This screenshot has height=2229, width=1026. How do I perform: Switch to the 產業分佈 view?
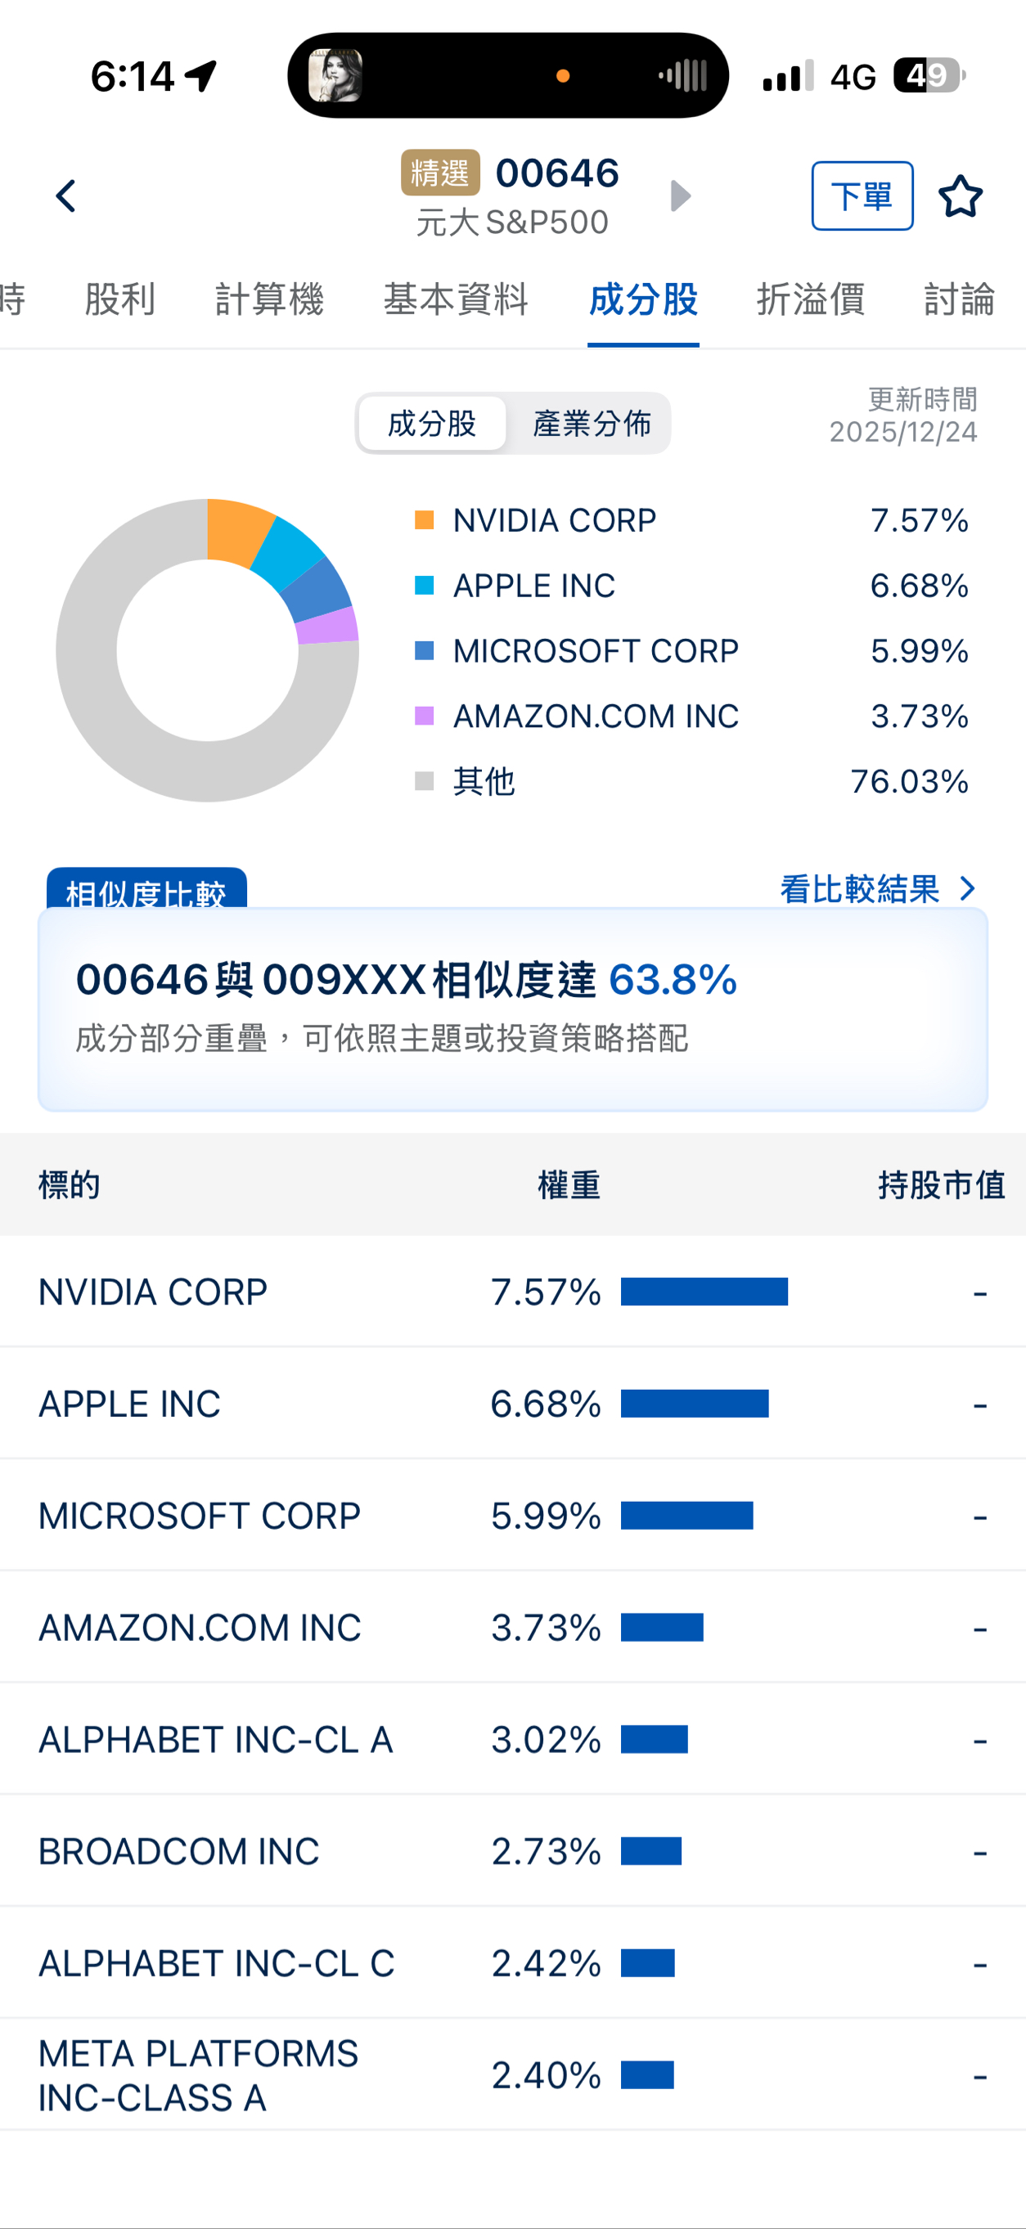[592, 423]
